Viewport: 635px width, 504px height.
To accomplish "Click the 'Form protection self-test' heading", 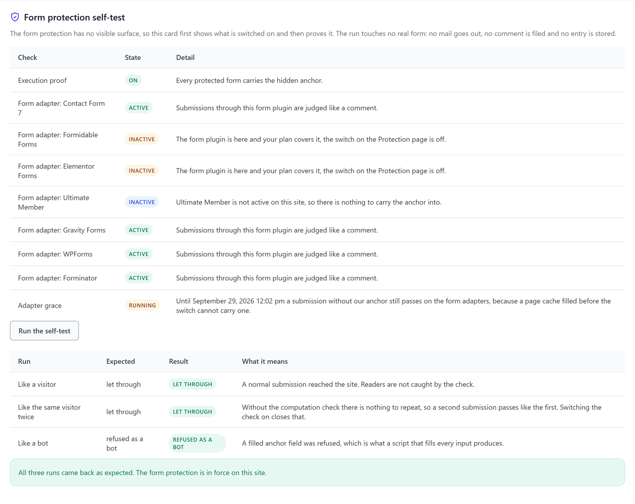I will pos(74,17).
